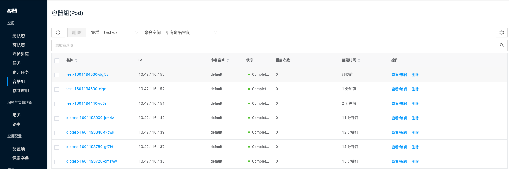The image size is (509, 169).
Task: Sort by creation time column arrows
Action: pyautogui.click(x=359, y=60)
